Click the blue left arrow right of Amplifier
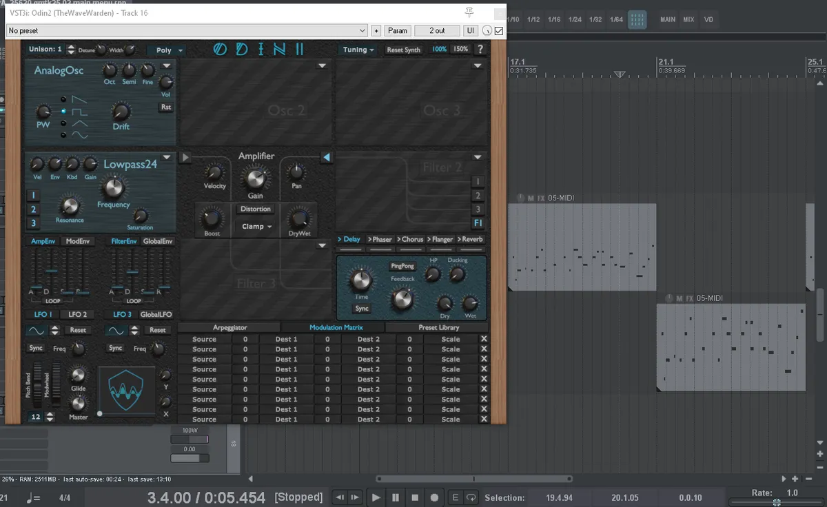 pos(327,158)
